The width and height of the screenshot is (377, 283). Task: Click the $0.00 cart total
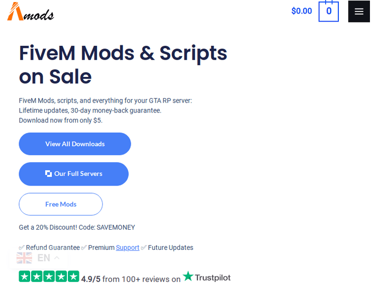(x=302, y=11)
